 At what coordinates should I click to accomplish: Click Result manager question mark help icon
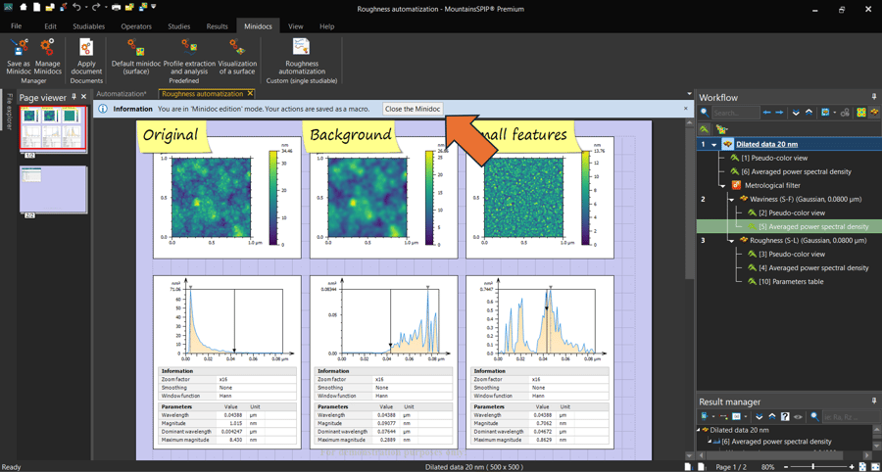785,417
